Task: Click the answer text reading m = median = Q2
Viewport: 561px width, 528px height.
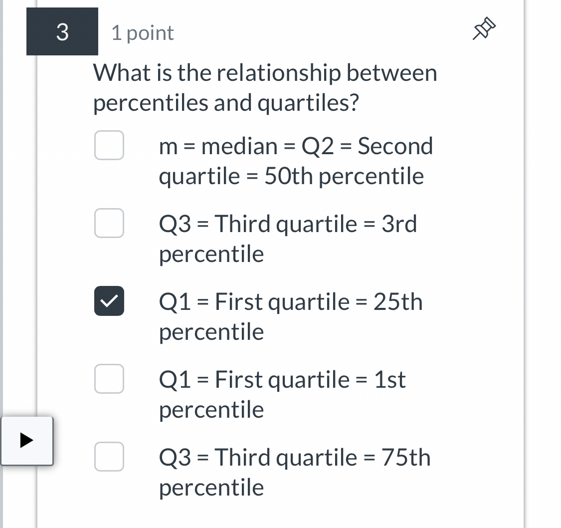Action: [x=296, y=146]
